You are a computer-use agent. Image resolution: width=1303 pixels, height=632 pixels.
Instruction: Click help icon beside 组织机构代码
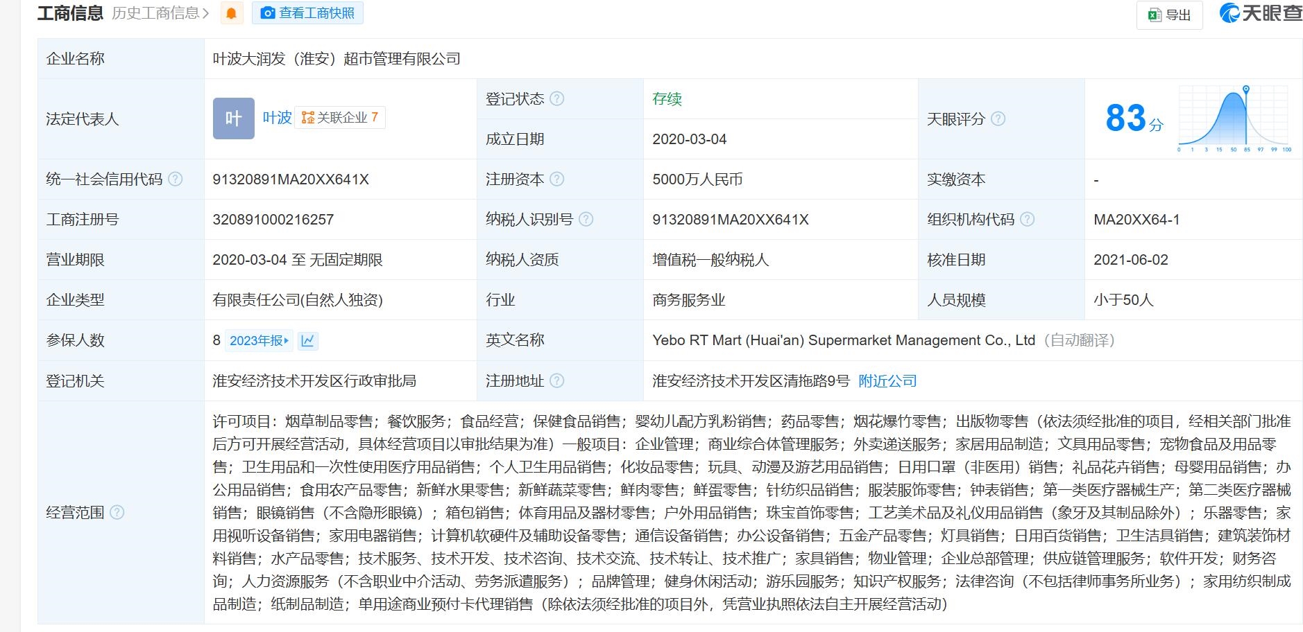coord(1028,220)
